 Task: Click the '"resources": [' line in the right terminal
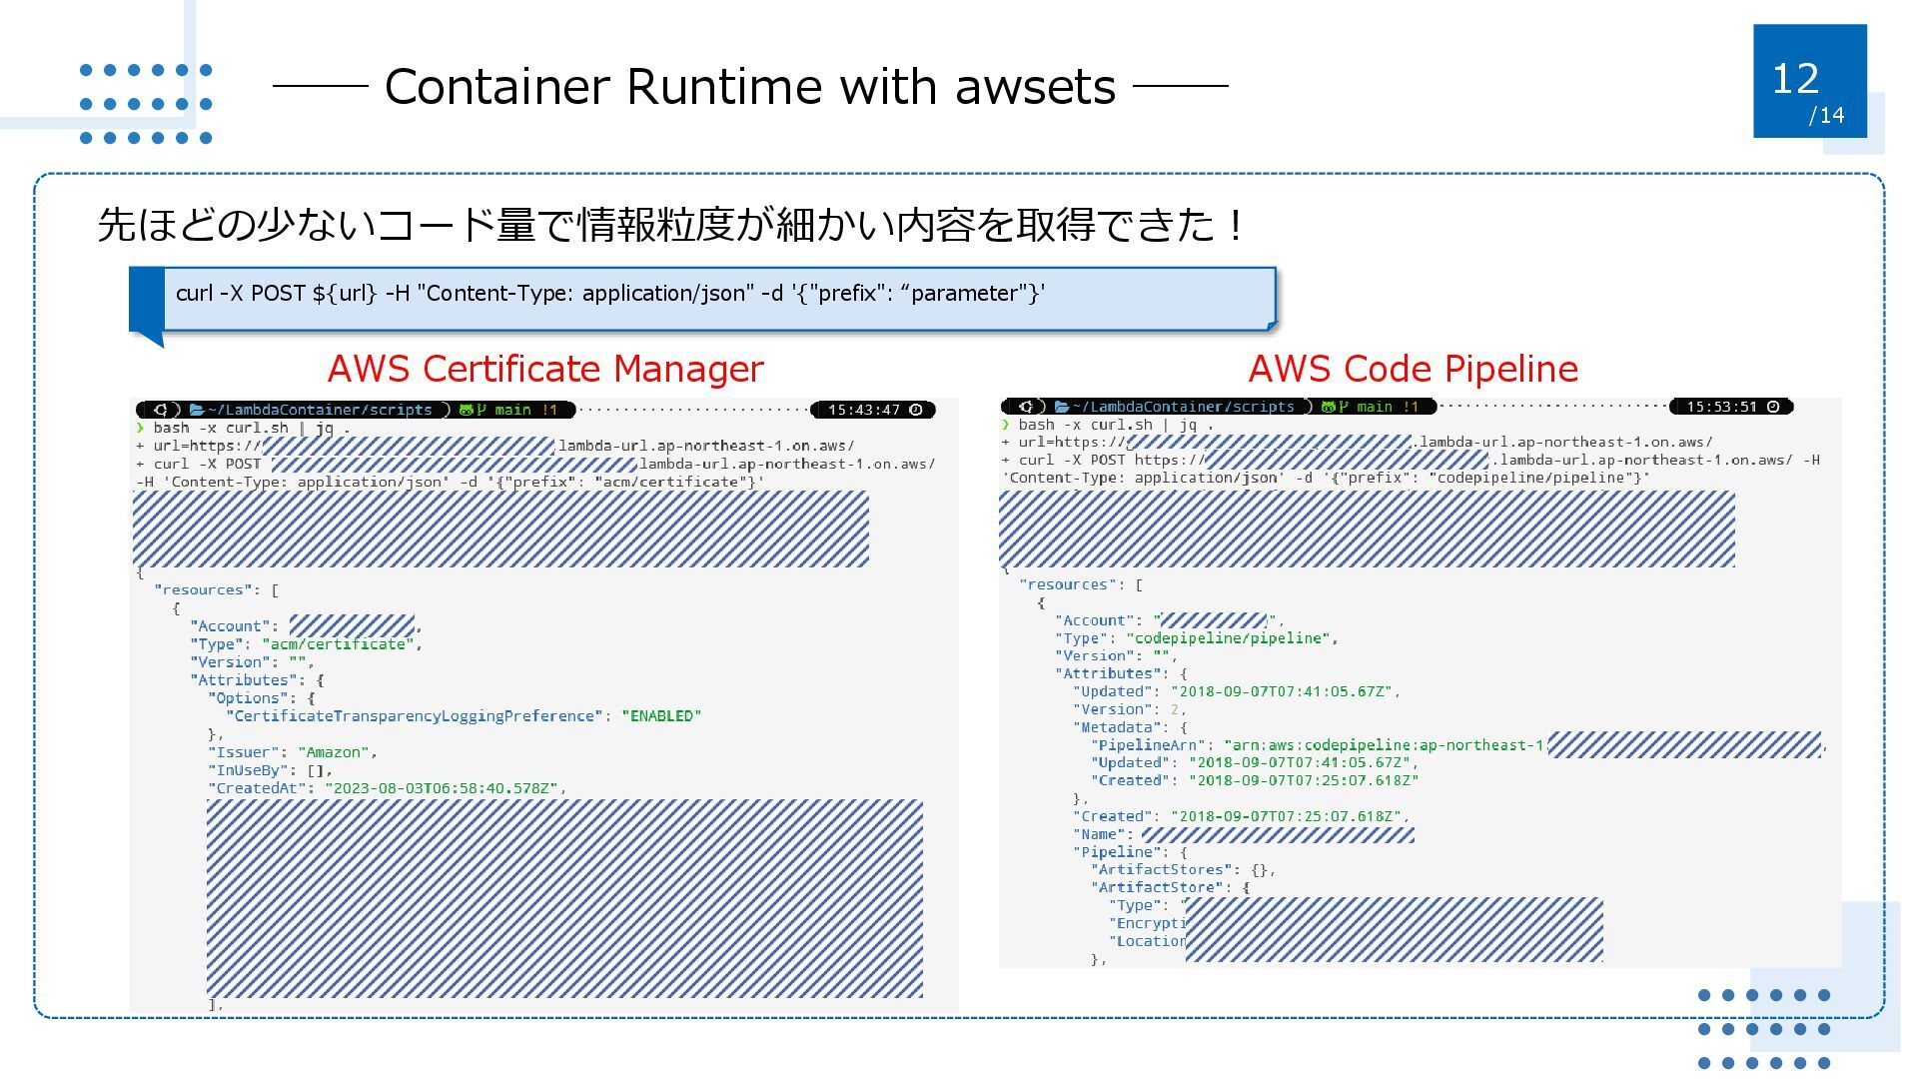[x=1081, y=584]
